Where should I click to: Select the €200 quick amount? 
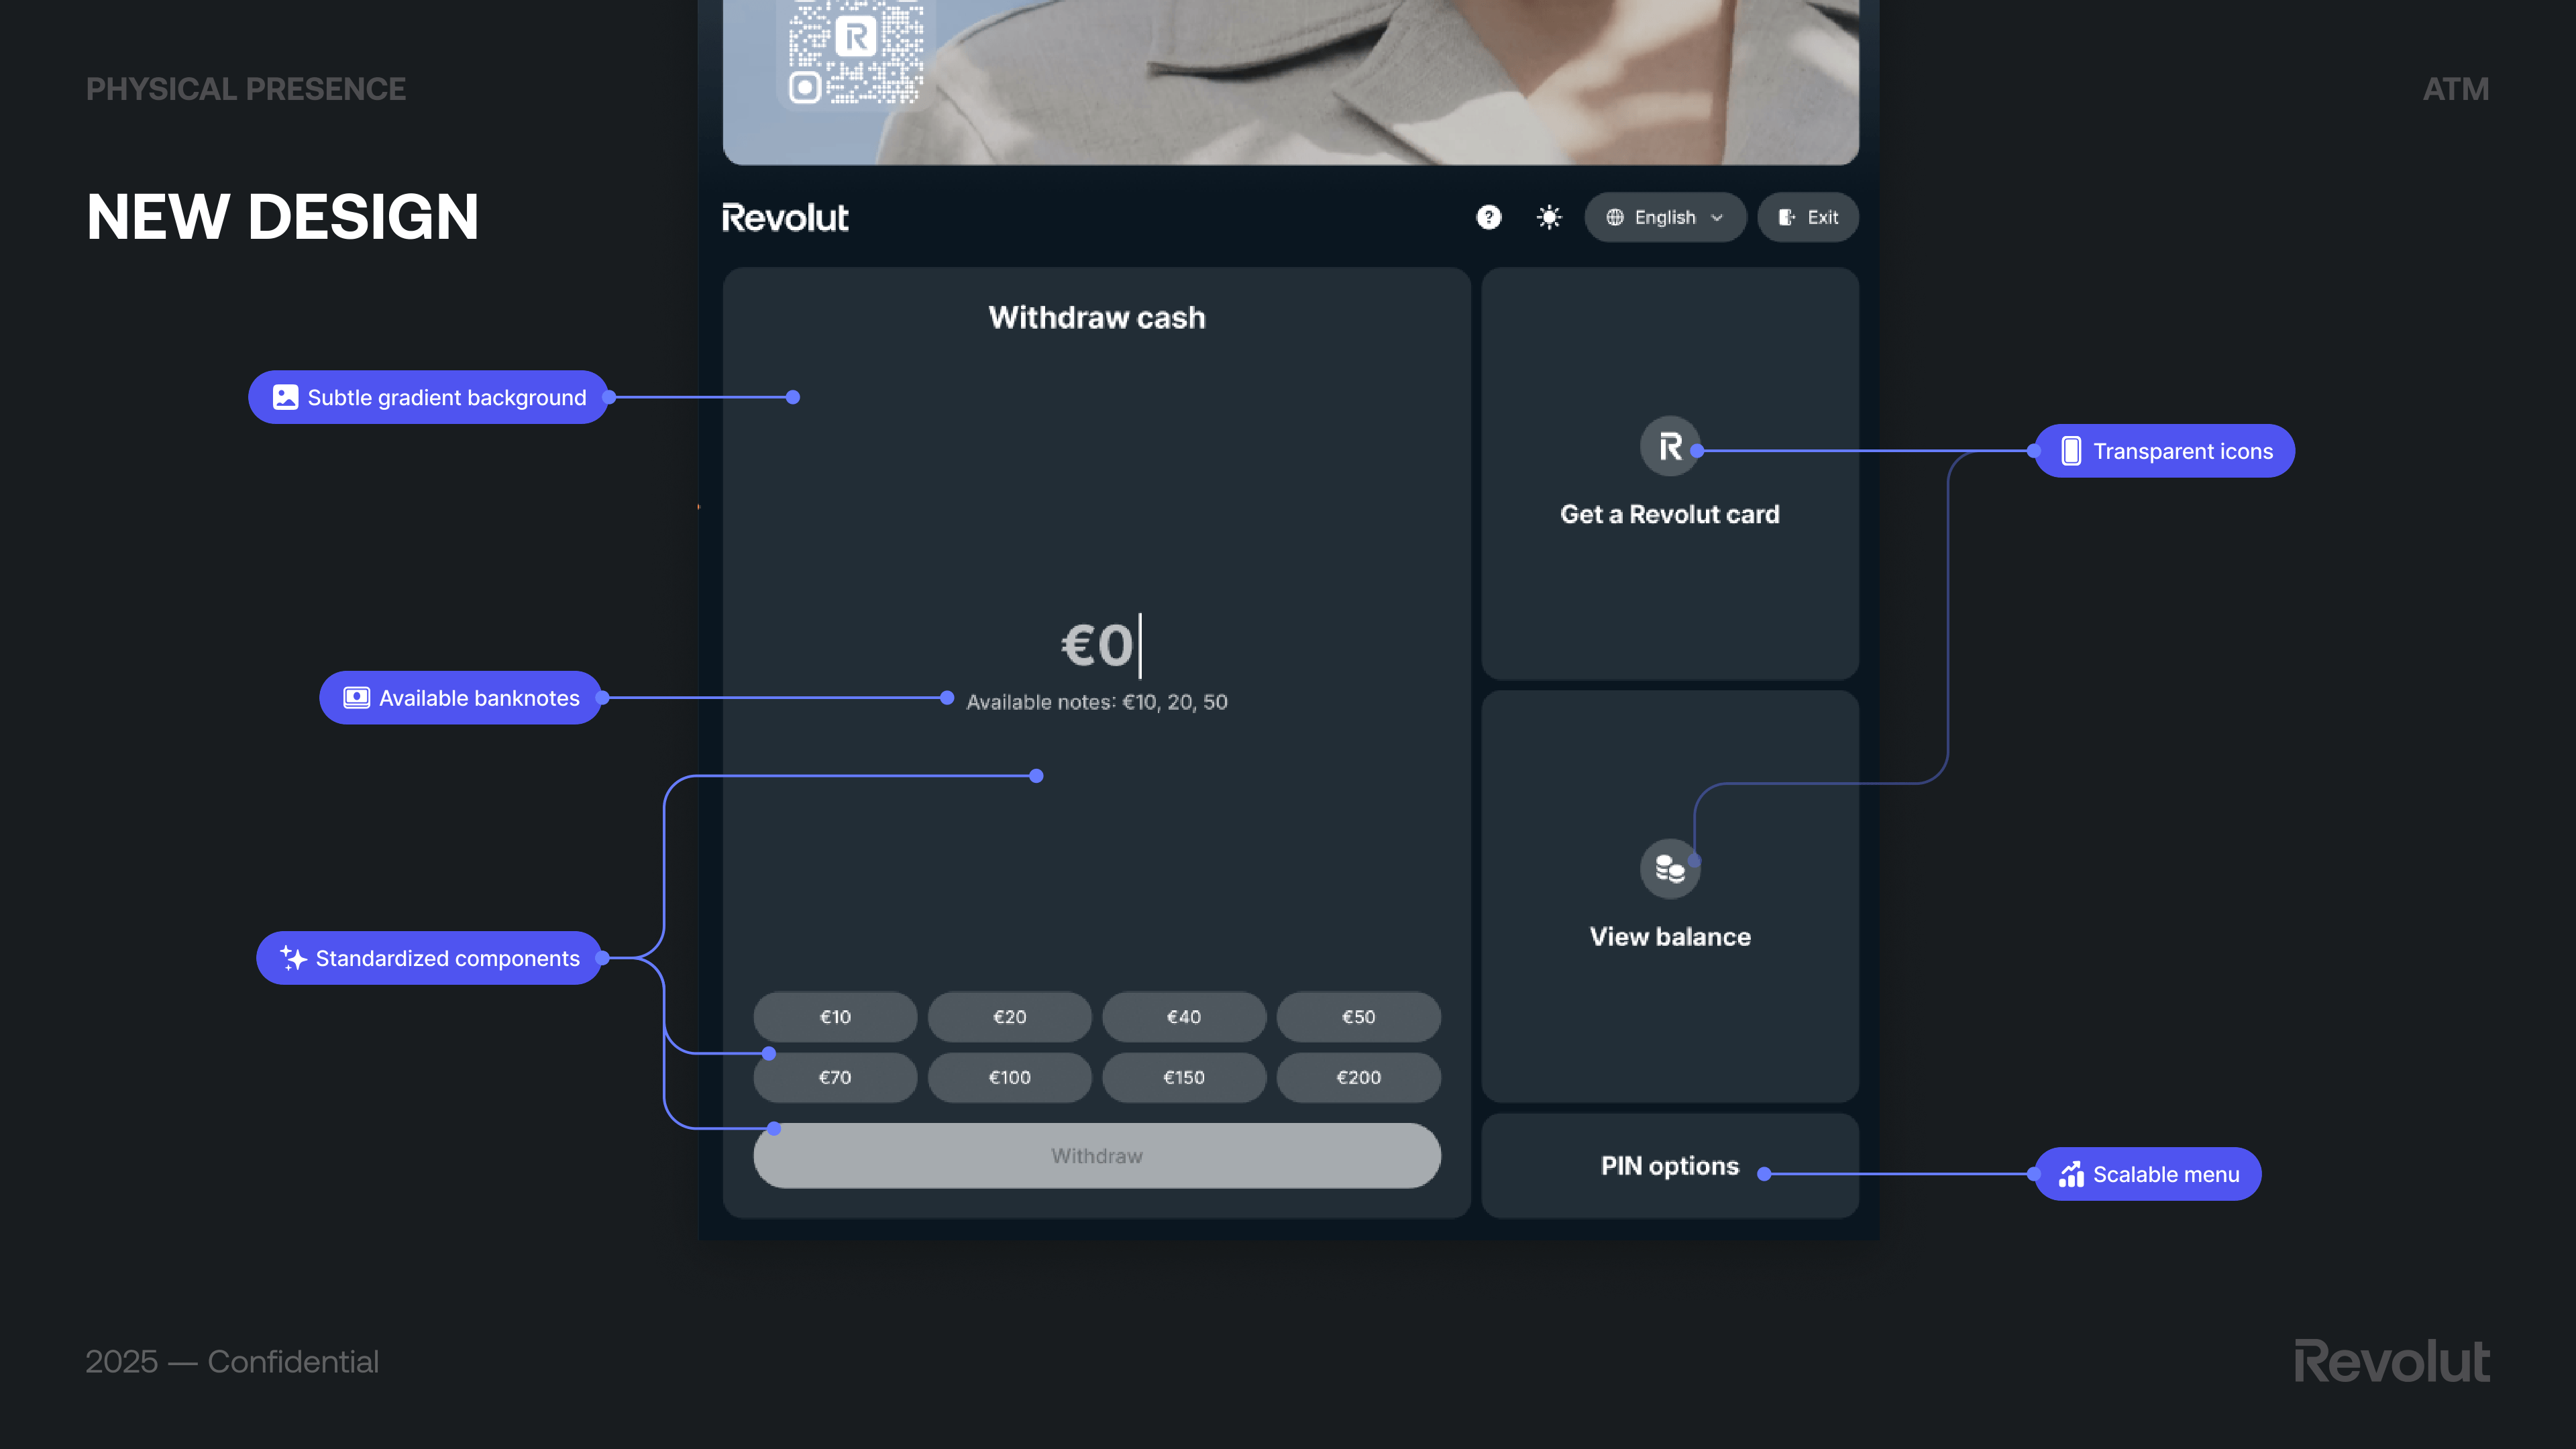pos(1358,1077)
